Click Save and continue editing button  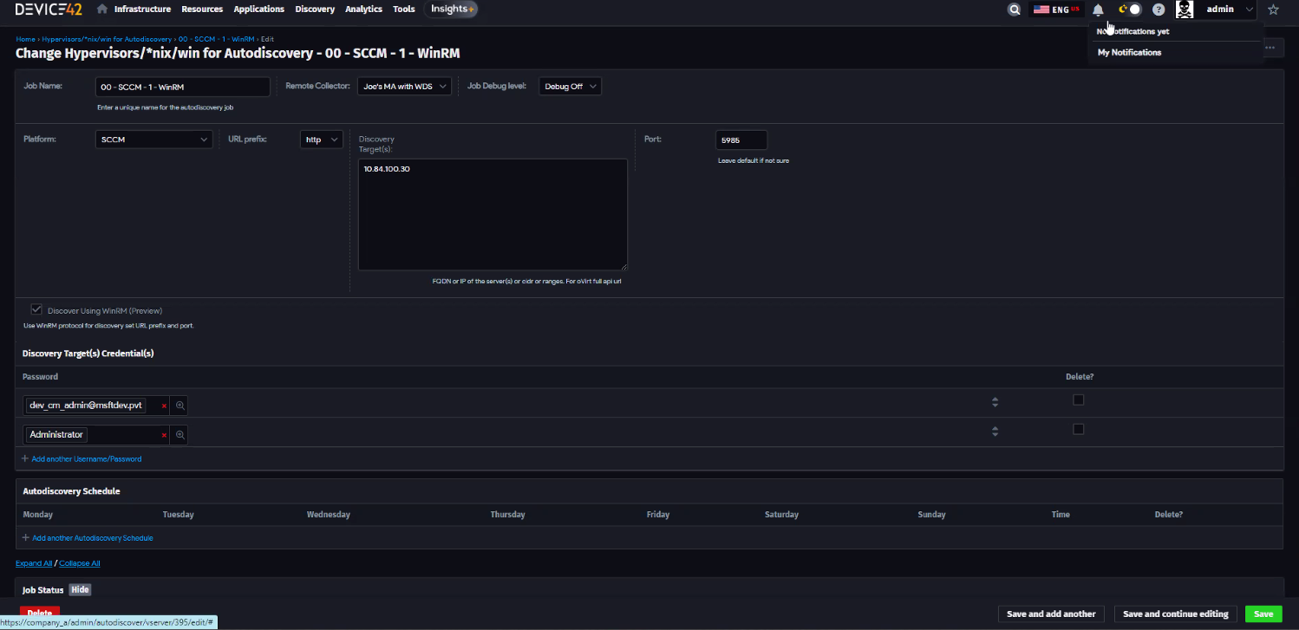click(x=1175, y=614)
